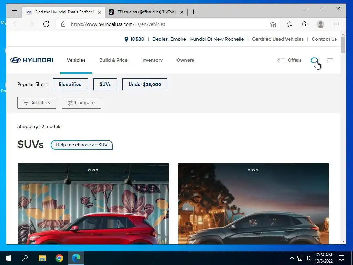Open the All filters panel
Image resolution: width=353 pixels, height=265 pixels.
tap(37, 102)
